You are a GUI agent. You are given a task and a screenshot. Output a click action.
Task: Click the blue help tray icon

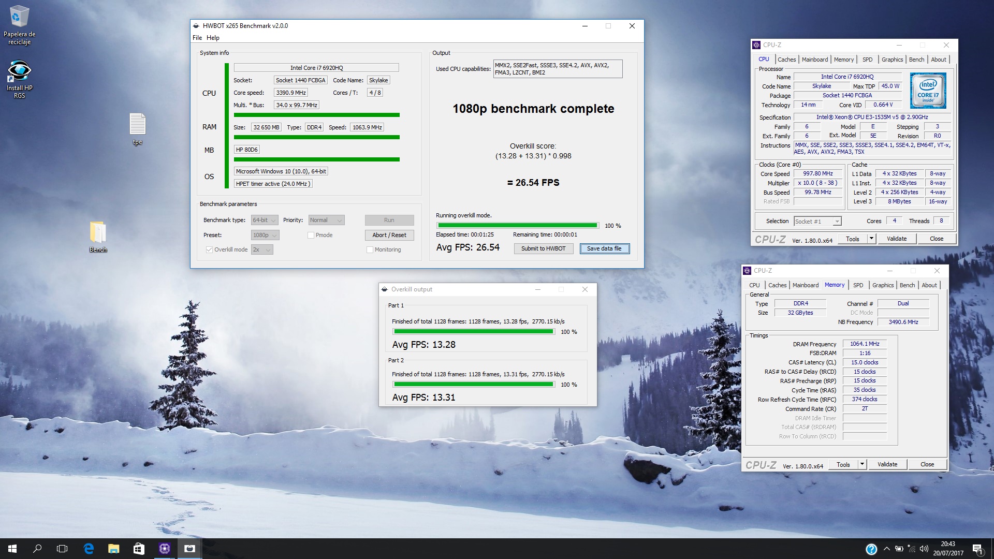871,549
